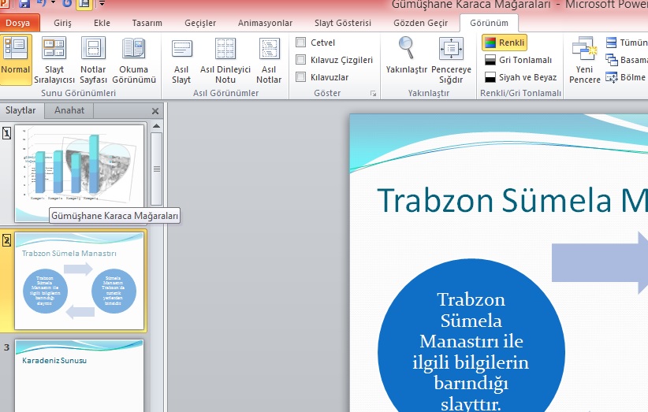Open the Tasarım ribbon tab
Screen dimensions: 648x412
pyautogui.click(x=147, y=23)
